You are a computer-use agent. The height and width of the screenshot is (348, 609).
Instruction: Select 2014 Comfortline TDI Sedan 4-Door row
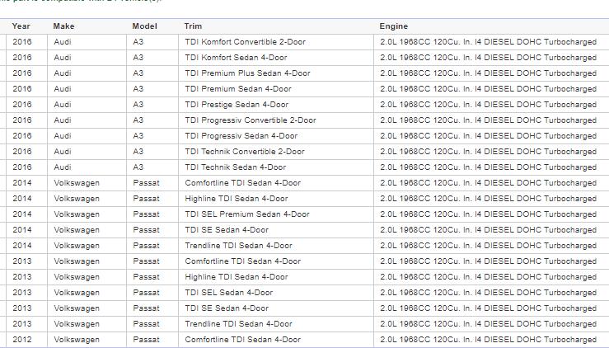305,183
